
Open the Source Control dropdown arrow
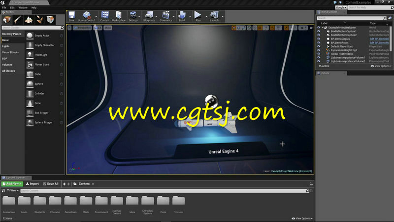tap(96, 17)
